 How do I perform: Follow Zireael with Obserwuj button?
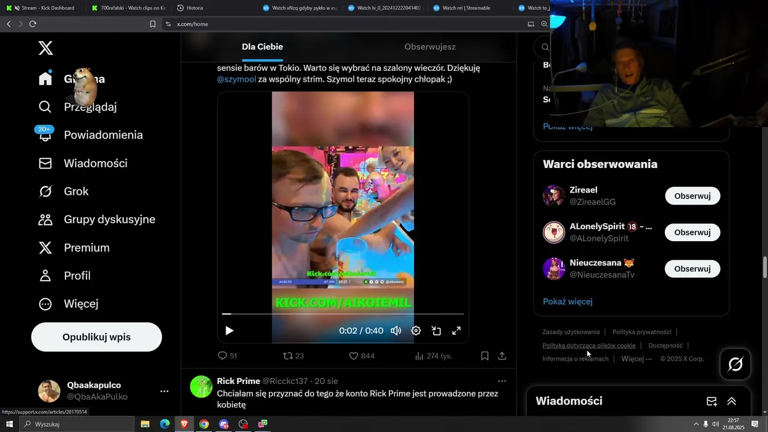pos(692,196)
